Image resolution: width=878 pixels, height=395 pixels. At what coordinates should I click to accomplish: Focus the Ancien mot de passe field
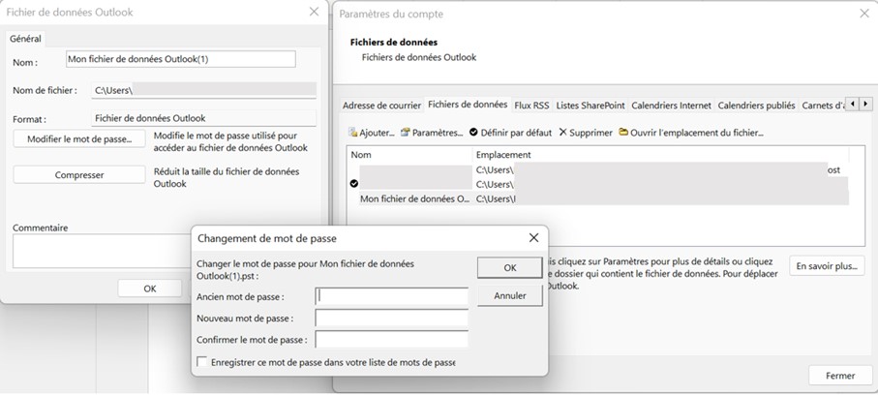pyautogui.click(x=392, y=296)
